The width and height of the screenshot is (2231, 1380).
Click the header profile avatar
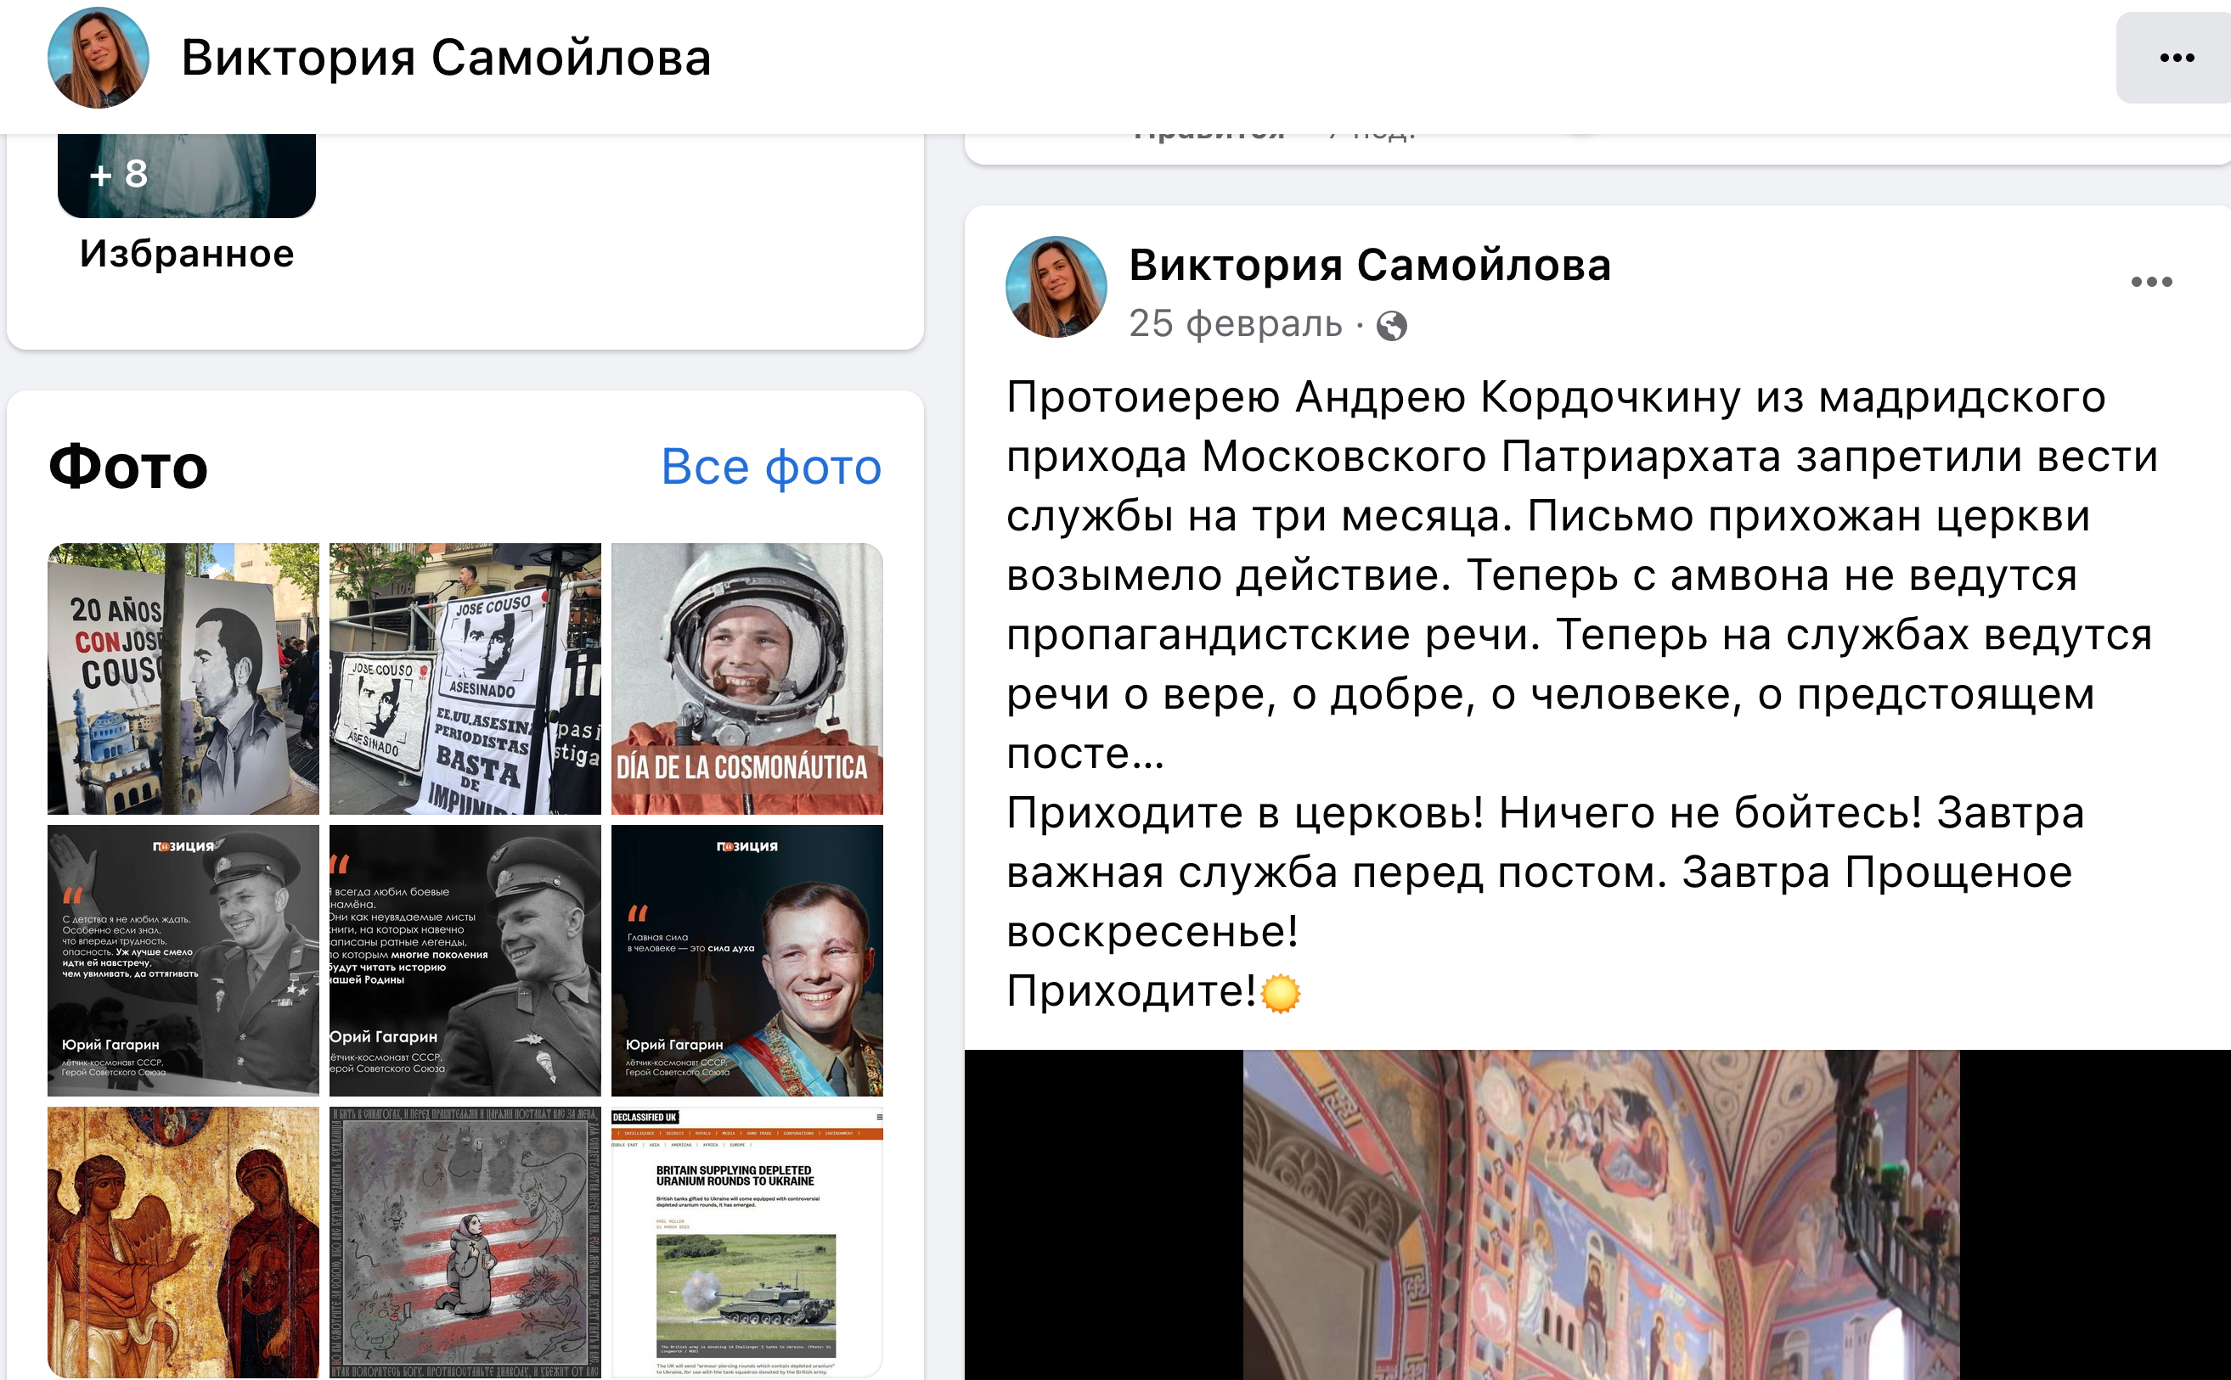point(98,59)
